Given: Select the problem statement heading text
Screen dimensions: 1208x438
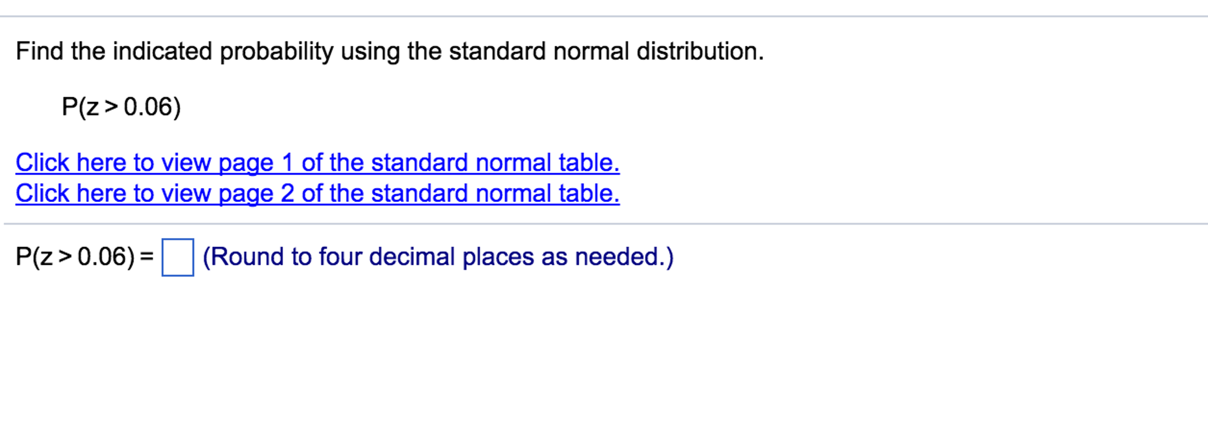Looking at the screenshot, I should [389, 52].
